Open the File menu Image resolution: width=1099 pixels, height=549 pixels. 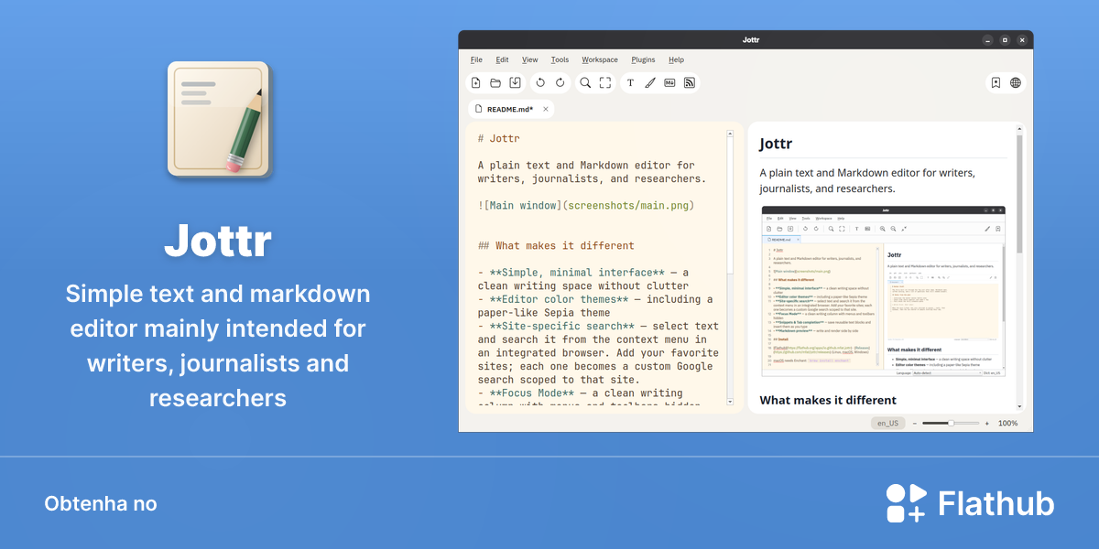coord(476,59)
